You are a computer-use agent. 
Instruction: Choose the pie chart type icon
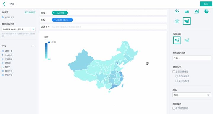[x=206, y=11]
